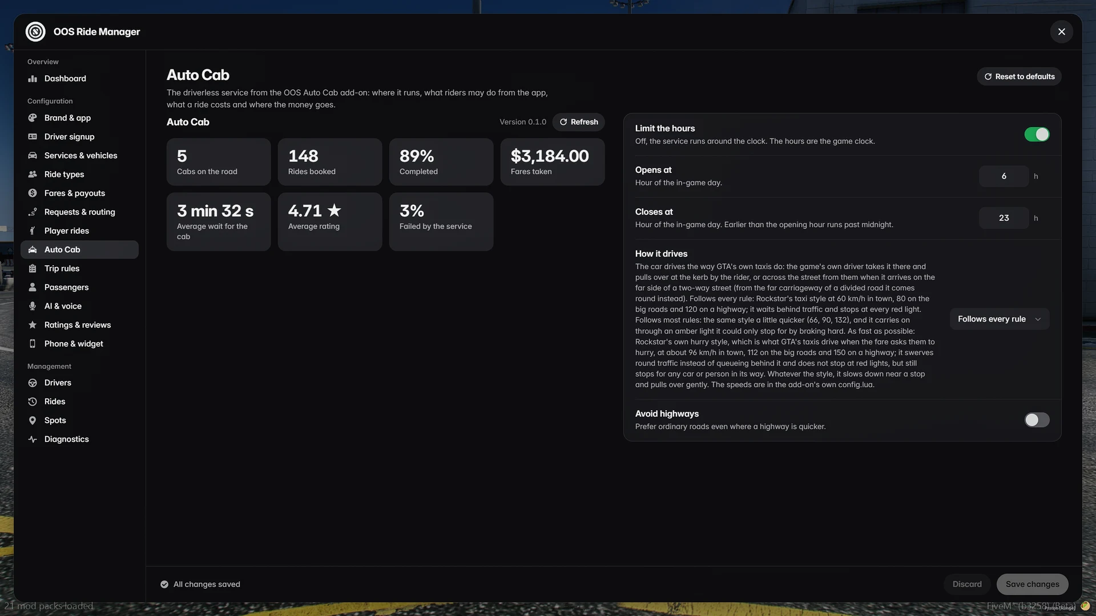The width and height of the screenshot is (1096, 616).
Task: Click the Version 0.1.0 label
Action: tap(522, 122)
